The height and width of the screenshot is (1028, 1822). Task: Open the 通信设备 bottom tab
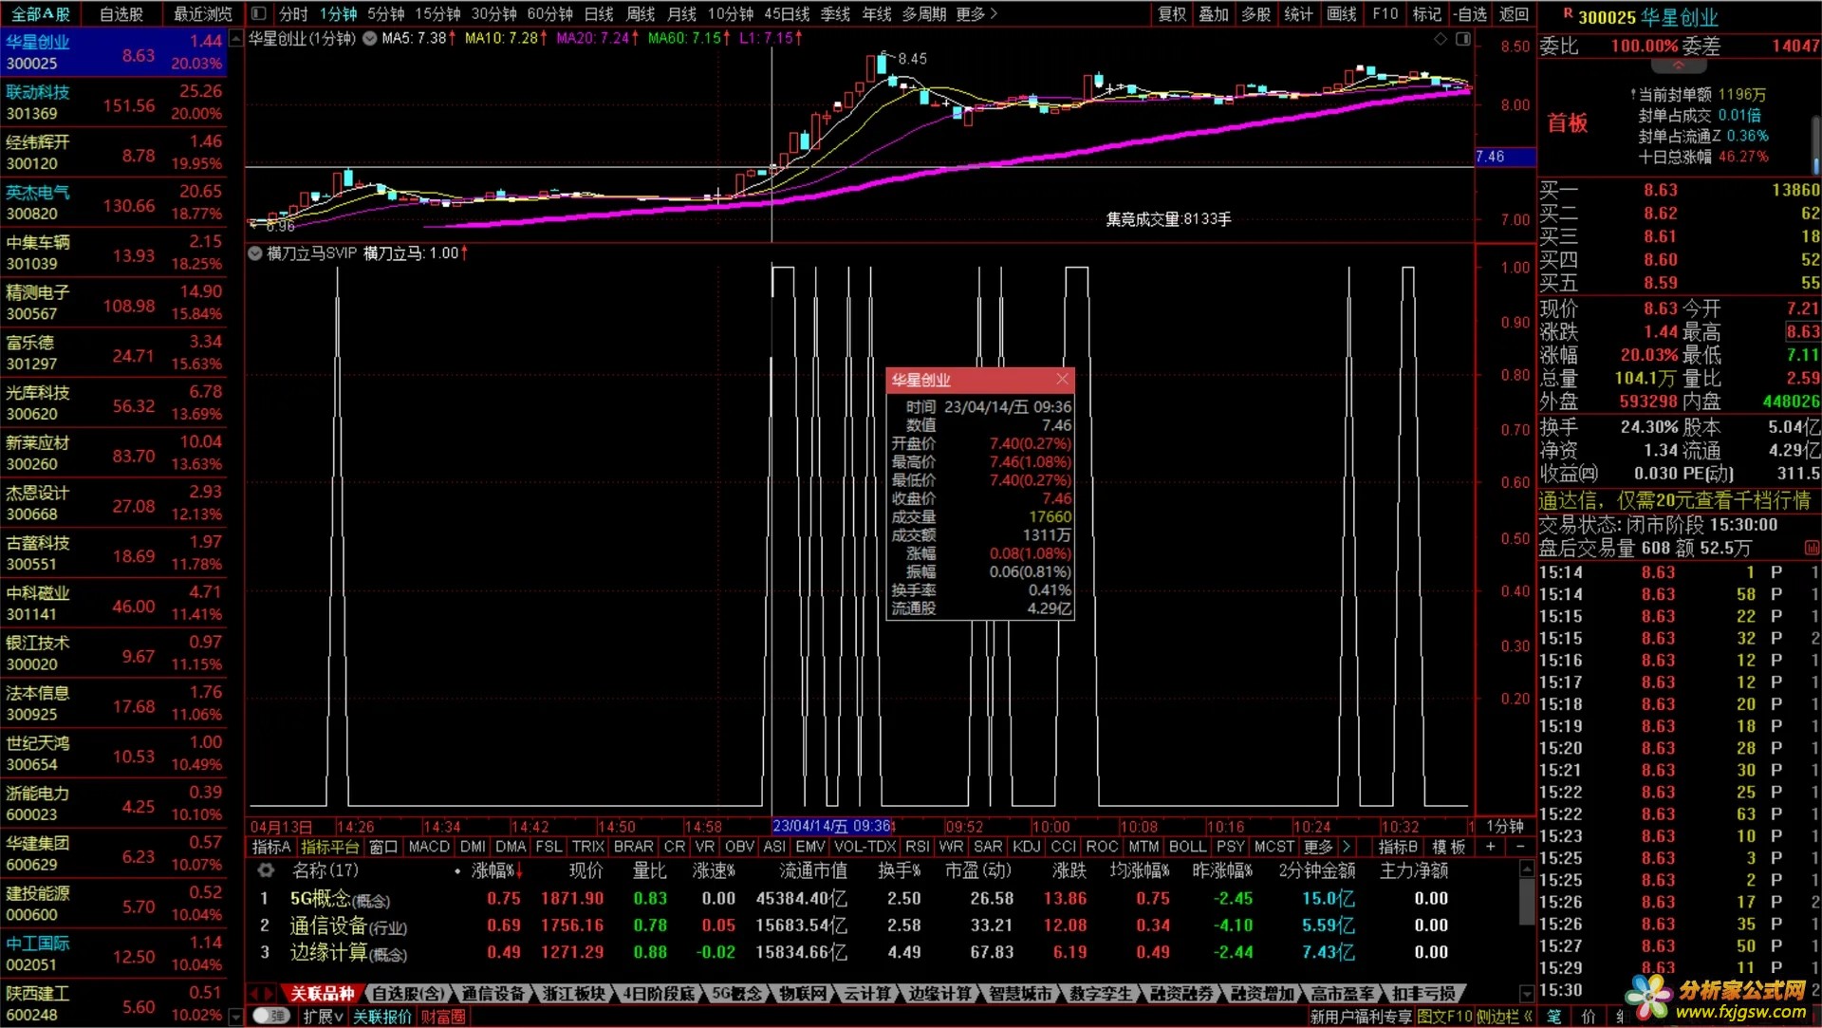coord(493,993)
